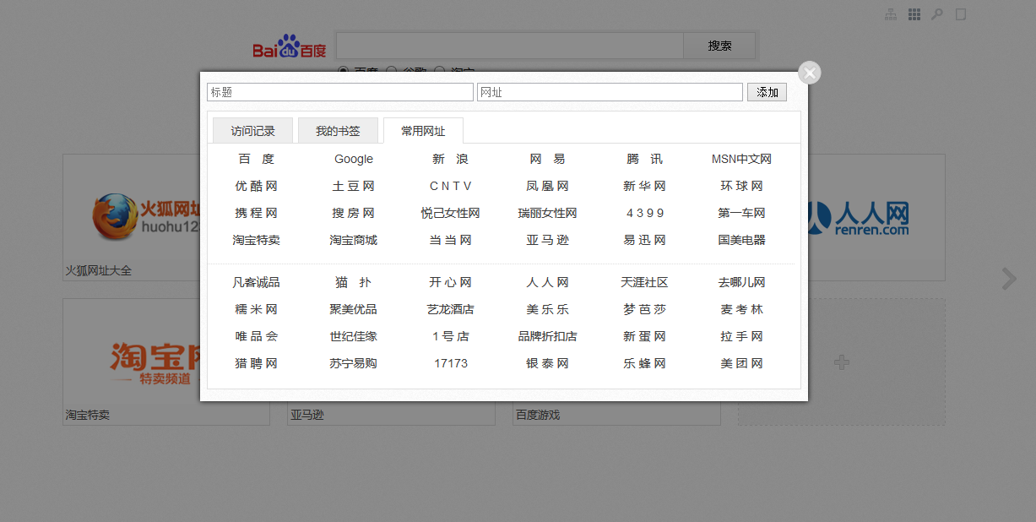1036x522 pixels.
Task: Open the 当当网 link
Action: click(x=451, y=240)
